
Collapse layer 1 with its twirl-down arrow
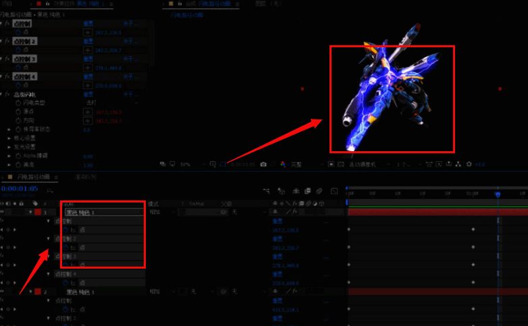pos(30,212)
